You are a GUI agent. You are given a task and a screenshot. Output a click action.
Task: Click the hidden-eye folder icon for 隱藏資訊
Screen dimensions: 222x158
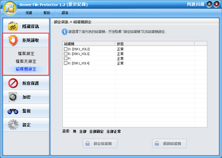click(13, 26)
